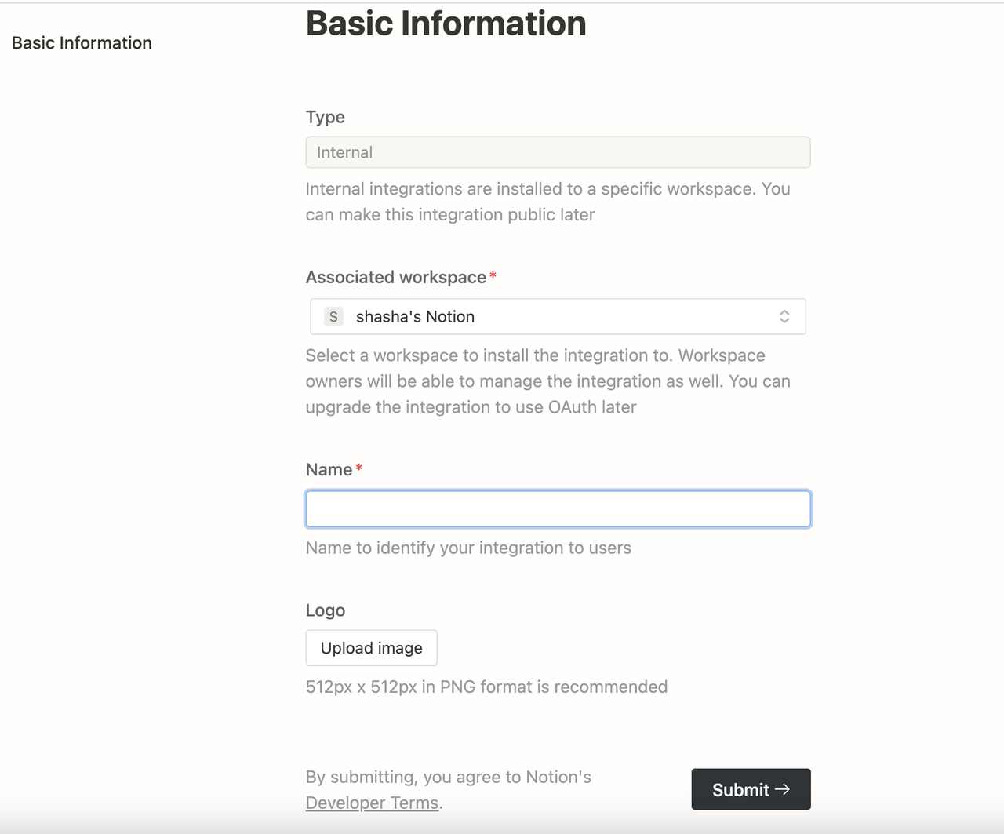Open the shasha's Notion workspace dropdown

(557, 317)
